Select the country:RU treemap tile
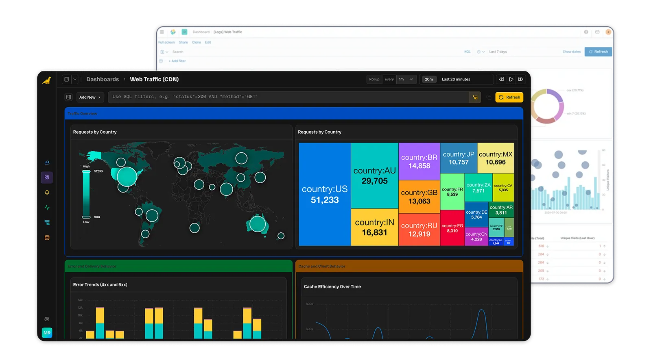Screen dimensions: 651x364 pyautogui.click(x=419, y=230)
